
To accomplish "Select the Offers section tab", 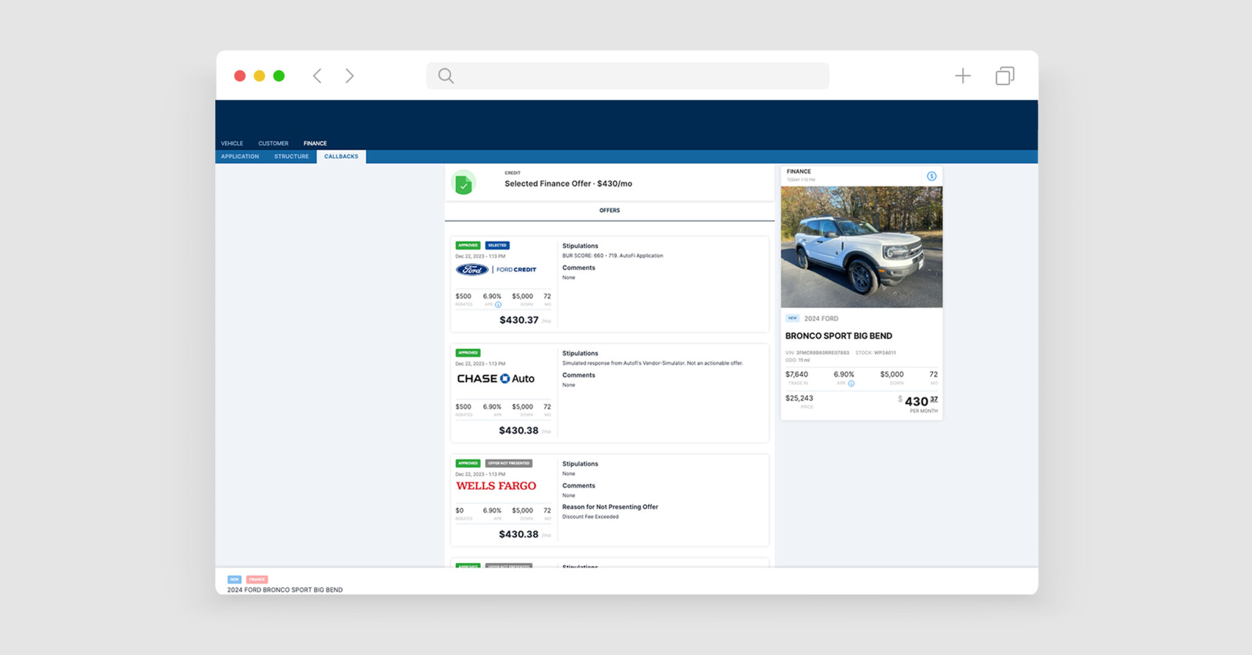I will pyautogui.click(x=609, y=210).
